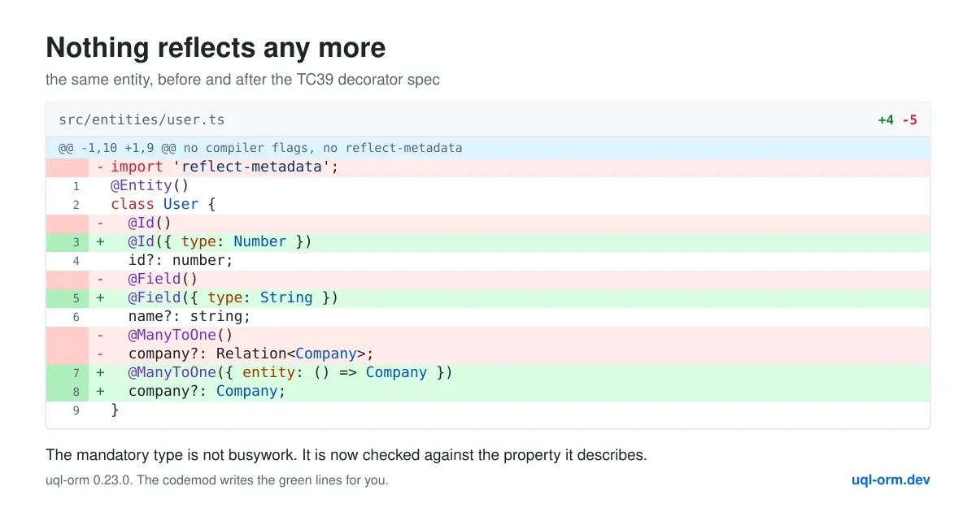Click the id?: number line

click(488, 260)
